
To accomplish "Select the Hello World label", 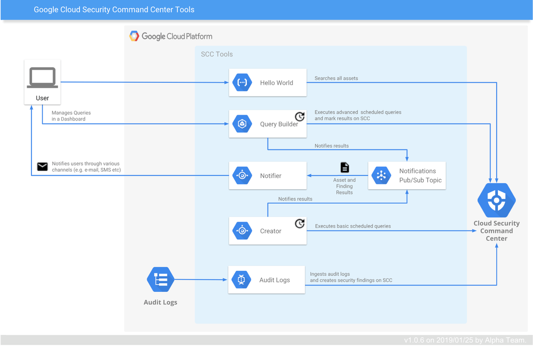I will click(x=276, y=83).
